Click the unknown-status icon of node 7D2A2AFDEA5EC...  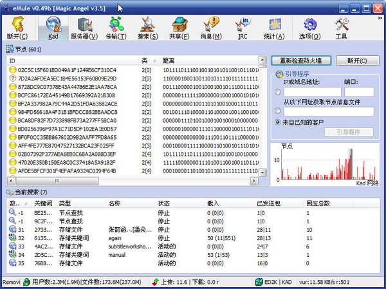click(x=12, y=79)
